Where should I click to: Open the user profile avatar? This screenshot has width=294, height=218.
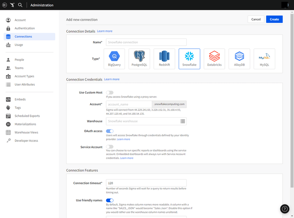pos(285,5)
